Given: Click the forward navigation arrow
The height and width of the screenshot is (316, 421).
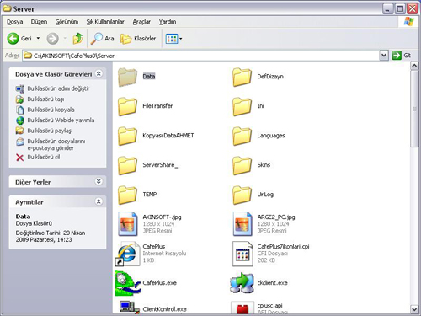Looking at the screenshot, I should [52, 39].
